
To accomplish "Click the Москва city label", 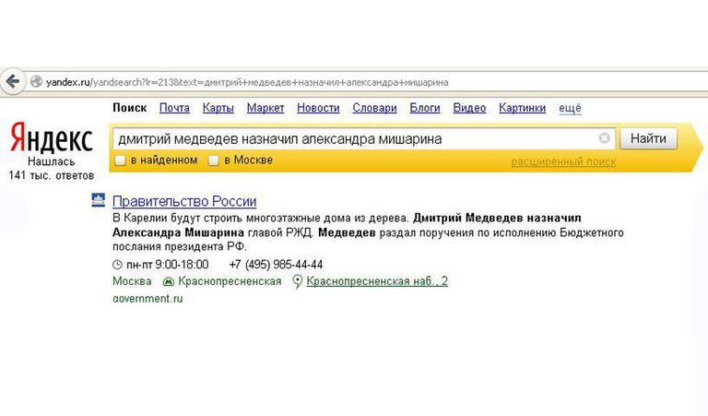I will click(132, 281).
